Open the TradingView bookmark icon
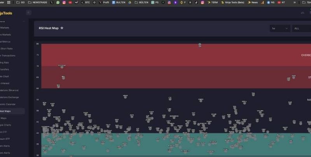This screenshot has width=311, height=157. coord(76,2)
